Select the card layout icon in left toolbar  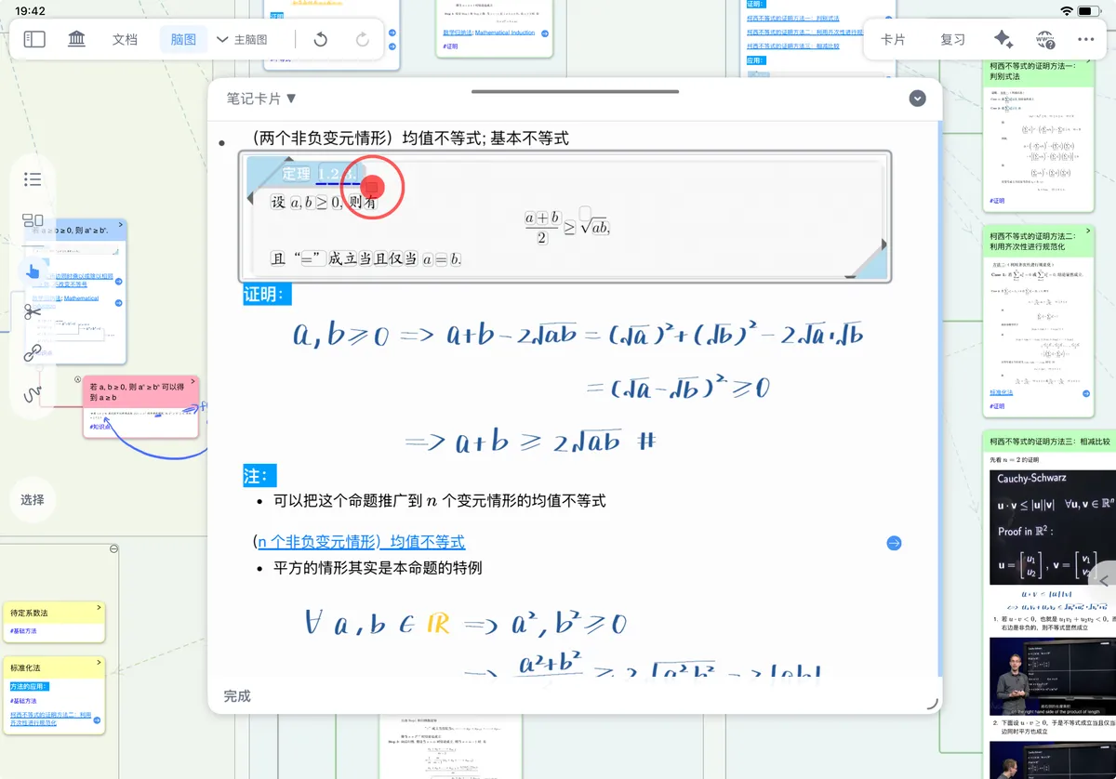coord(33,220)
